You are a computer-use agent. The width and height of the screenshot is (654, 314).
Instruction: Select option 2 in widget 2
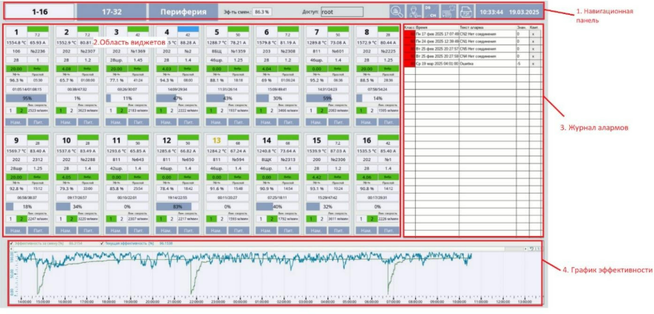(71, 111)
